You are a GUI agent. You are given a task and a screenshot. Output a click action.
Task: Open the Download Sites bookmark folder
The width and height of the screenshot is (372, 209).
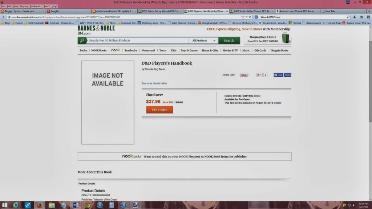[x=126, y=23]
